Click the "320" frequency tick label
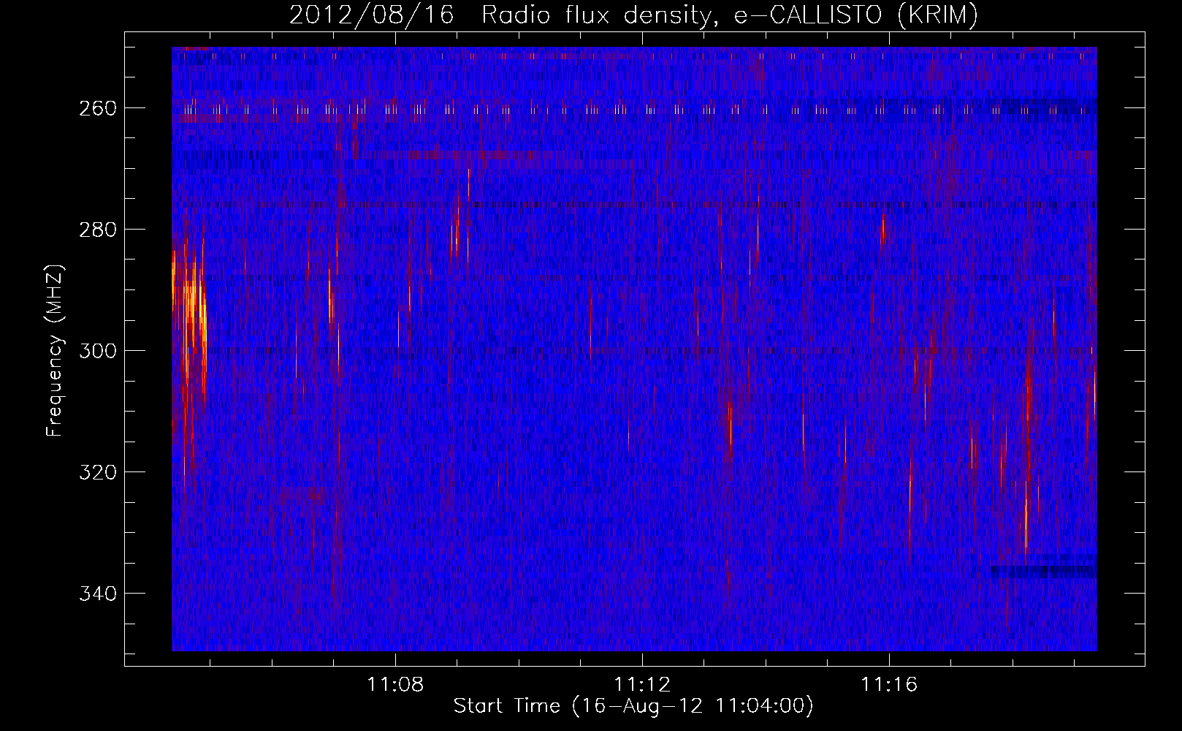The height and width of the screenshot is (731, 1182). [x=98, y=472]
